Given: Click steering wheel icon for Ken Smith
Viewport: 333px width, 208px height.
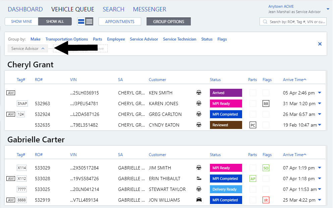Looking at the screenshot, I should coord(199,93).
